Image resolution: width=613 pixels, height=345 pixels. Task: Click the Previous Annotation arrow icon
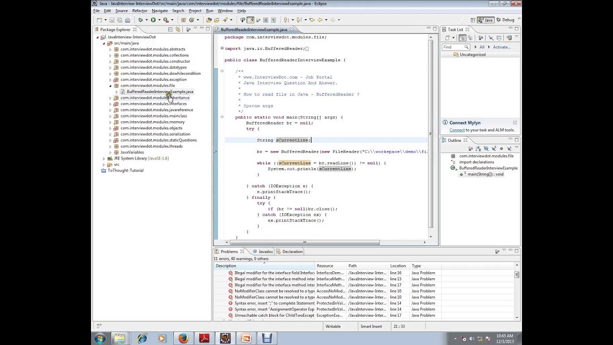tap(299, 20)
